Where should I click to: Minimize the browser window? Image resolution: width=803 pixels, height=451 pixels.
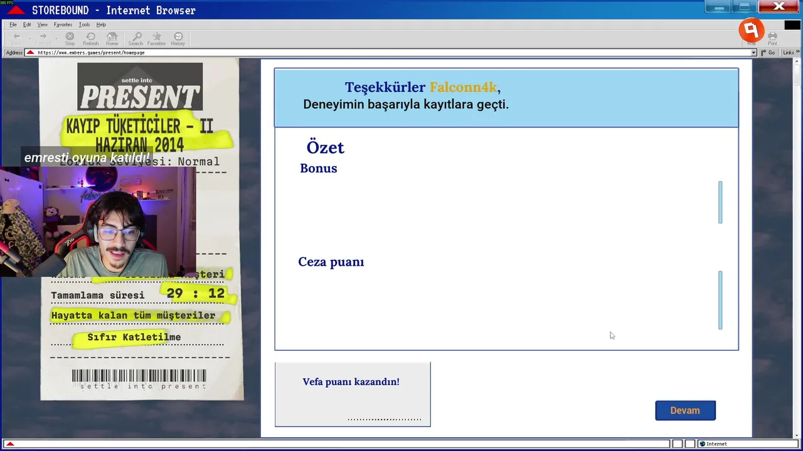[x=719, y=6]
